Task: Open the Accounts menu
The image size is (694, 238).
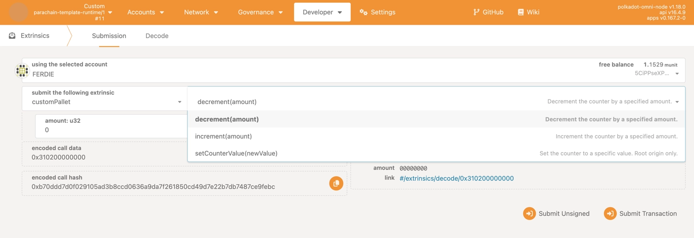Action: [146, 12]
